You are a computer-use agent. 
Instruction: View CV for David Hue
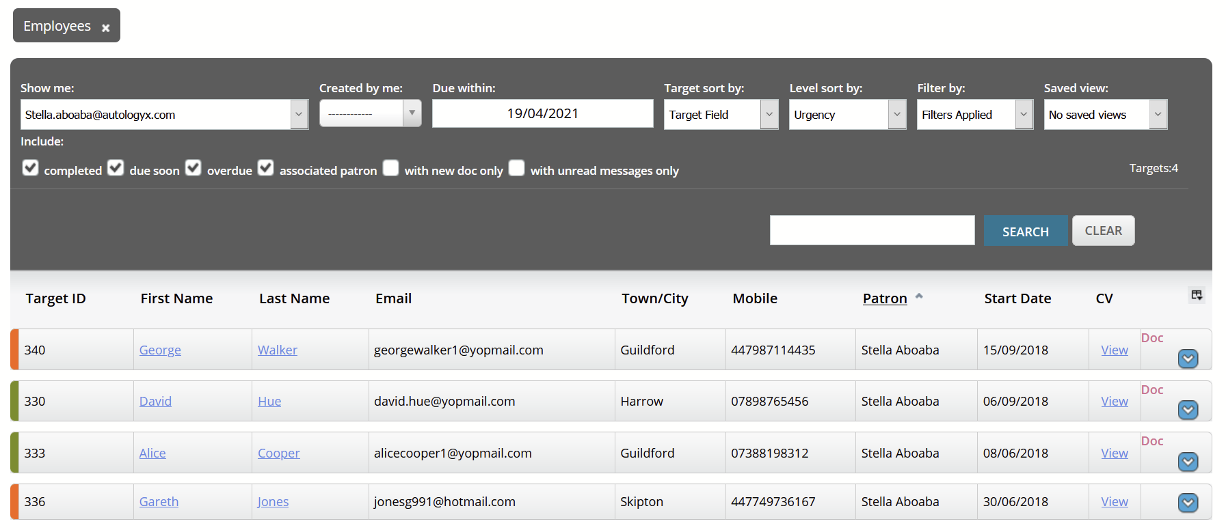1115,401
